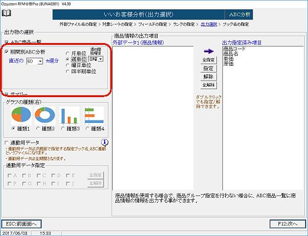Open the blue info icon for 連動用データ
The height and width of the screenshot is (236, 308).
coord(105,142)
